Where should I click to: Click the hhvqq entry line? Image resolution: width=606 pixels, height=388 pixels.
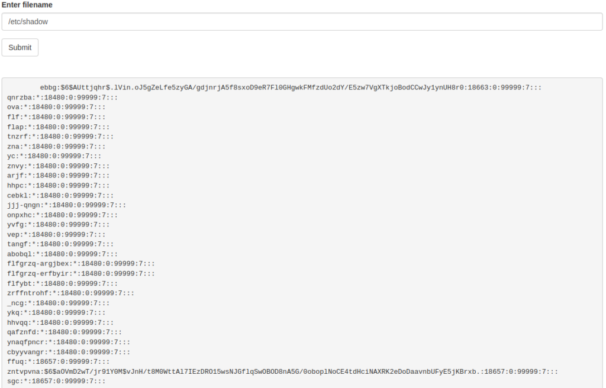point(60,323)
